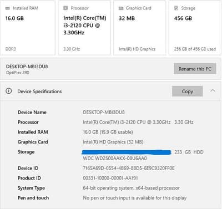Click the Installed RAM card title
This screenshot has width=222, height=209.
coord(26,8)
